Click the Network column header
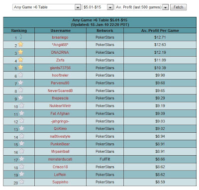 pos(105,30)
